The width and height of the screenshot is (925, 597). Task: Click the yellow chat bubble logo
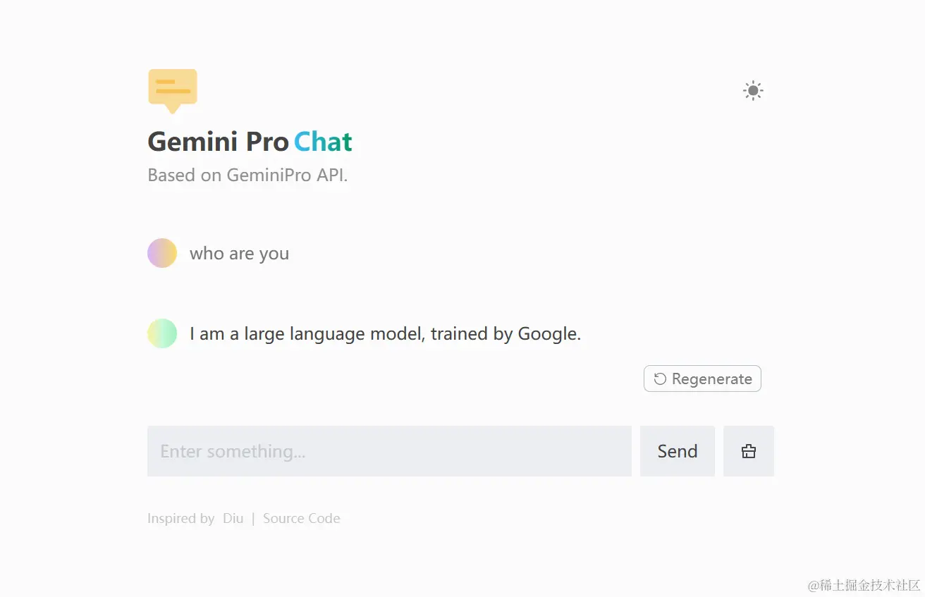[173, 90]
